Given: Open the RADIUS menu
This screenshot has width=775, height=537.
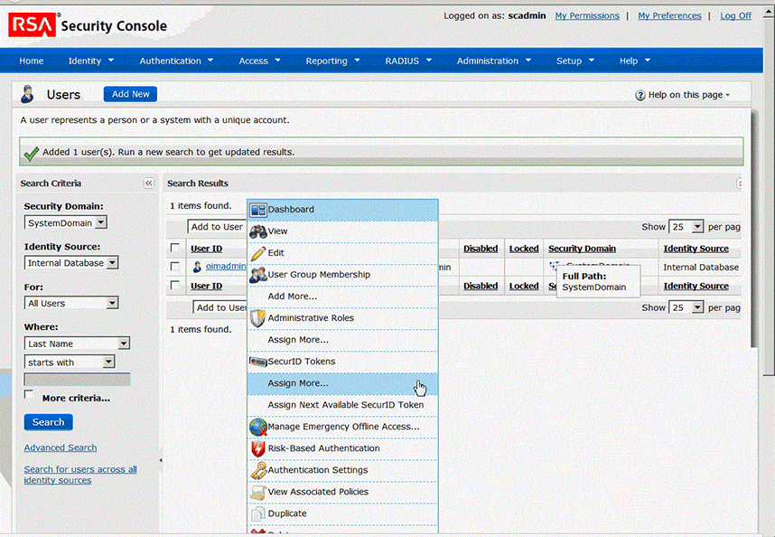Looking at the screenshot, I should coord(408,61).
